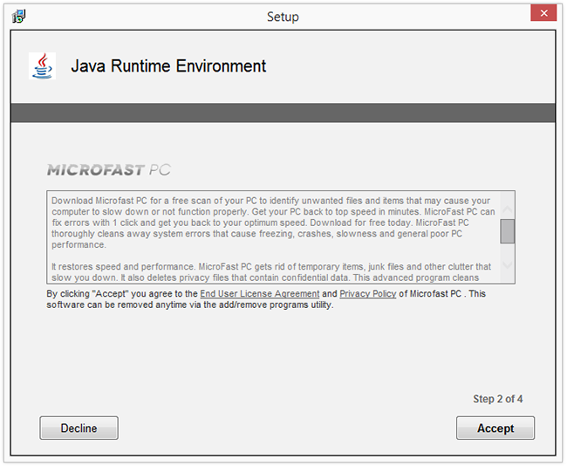Click the "By clicking Accept" agreement text
This screenshot has width=567, height=466.
tap(122, 294)
